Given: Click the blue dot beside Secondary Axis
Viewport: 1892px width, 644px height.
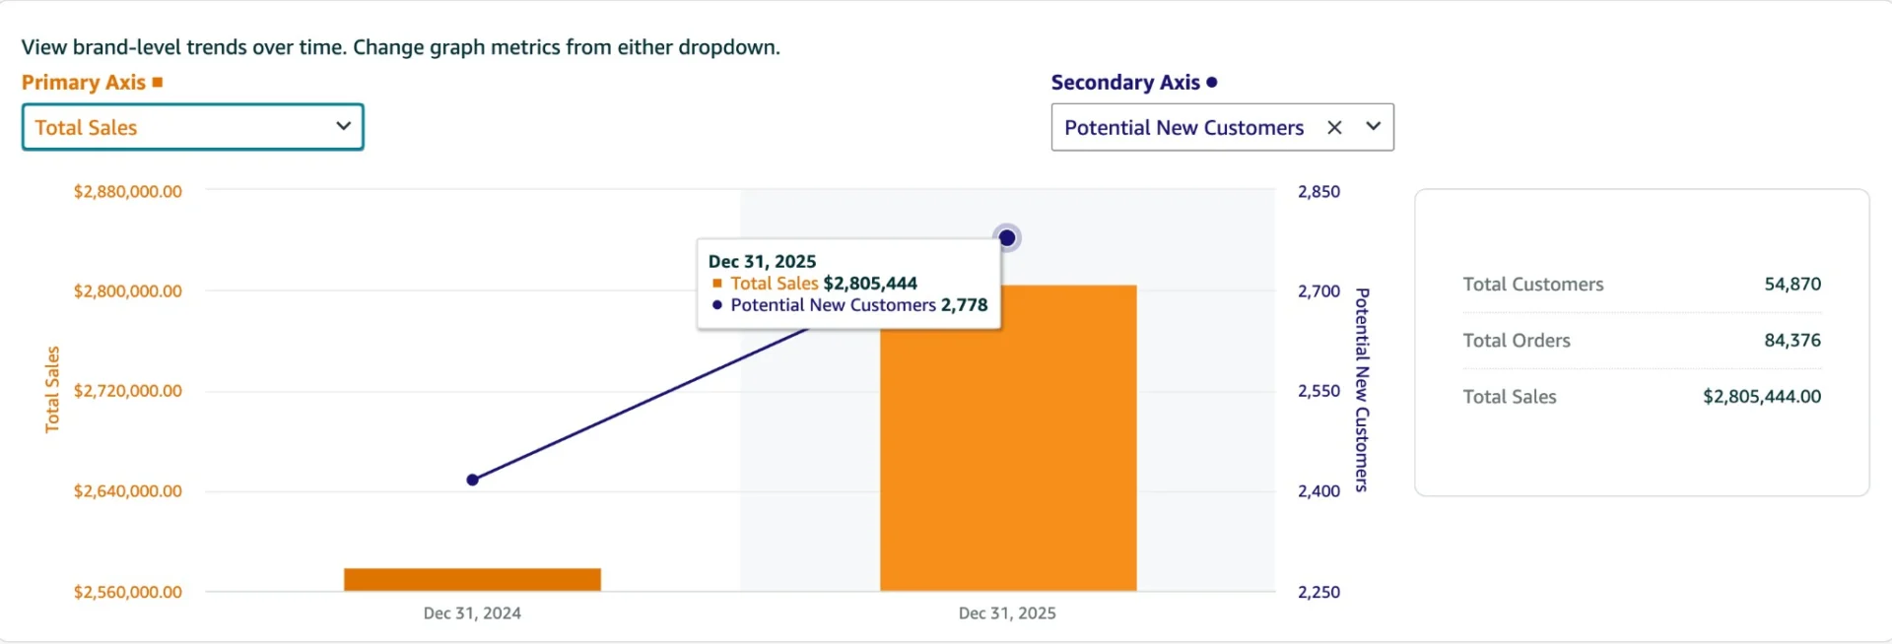Looking at the screenshot, I should point(1212,83).
